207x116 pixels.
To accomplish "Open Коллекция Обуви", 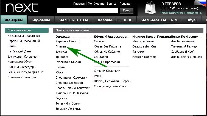I will tap(20, 62).
